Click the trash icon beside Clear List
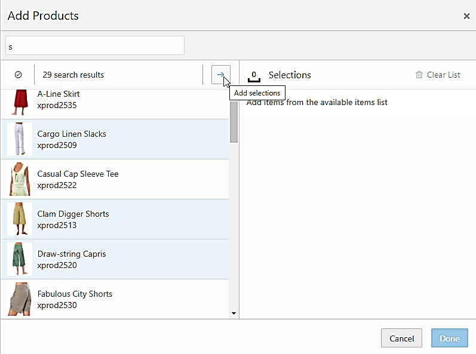The width and height of the screenshot is (476, 354). pos(419,75)
